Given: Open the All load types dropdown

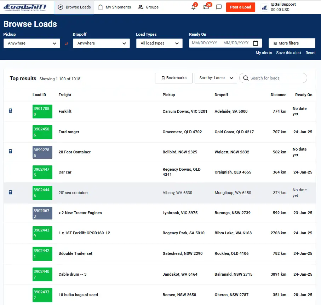Looking at the screenshot, I should 159,43.
